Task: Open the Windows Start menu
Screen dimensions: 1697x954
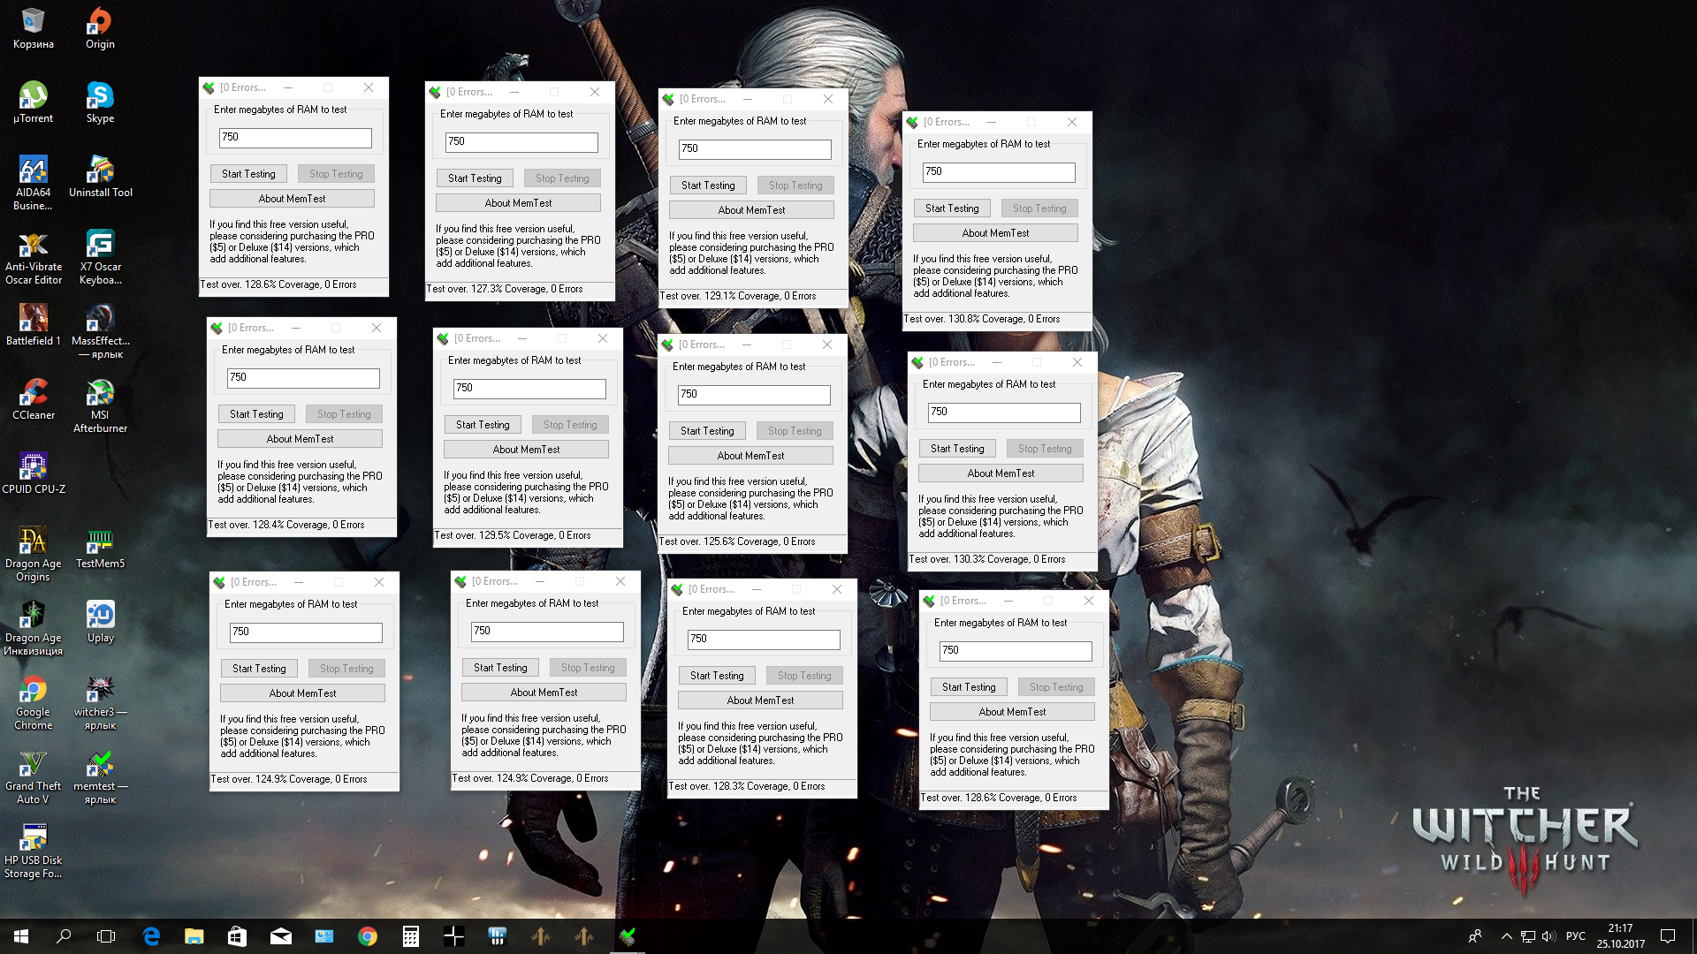Action: point(21,936)
